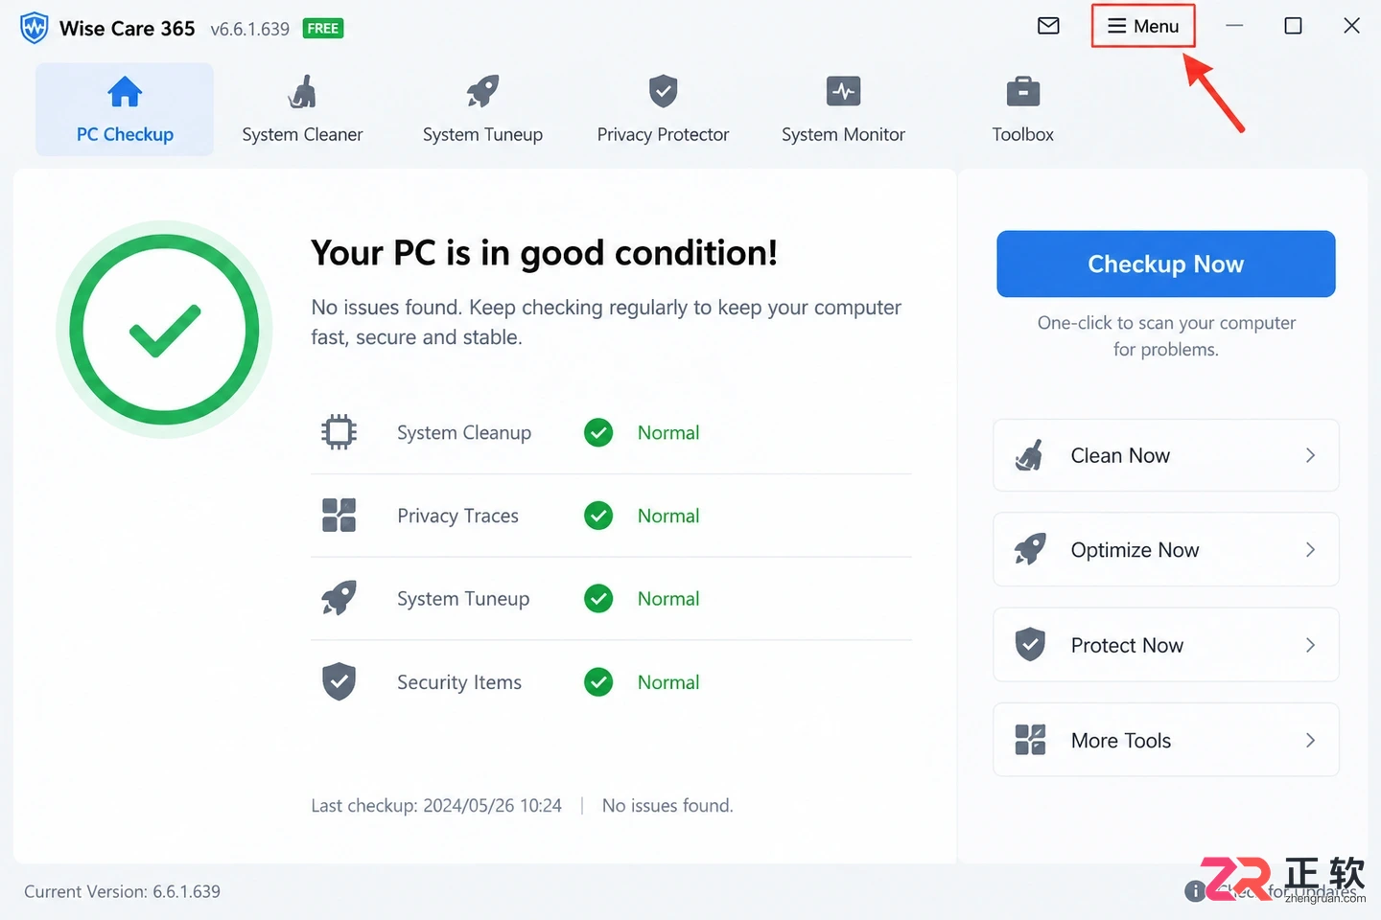Click the Security Items row
1381x920 pixels.
click(611, 682)
